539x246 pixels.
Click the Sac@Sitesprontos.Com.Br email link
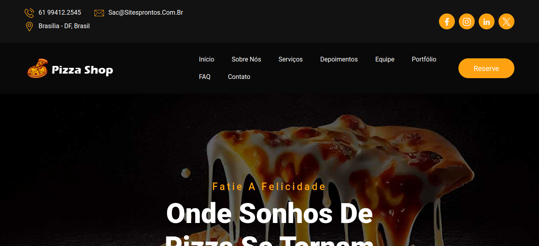[146, 13]
